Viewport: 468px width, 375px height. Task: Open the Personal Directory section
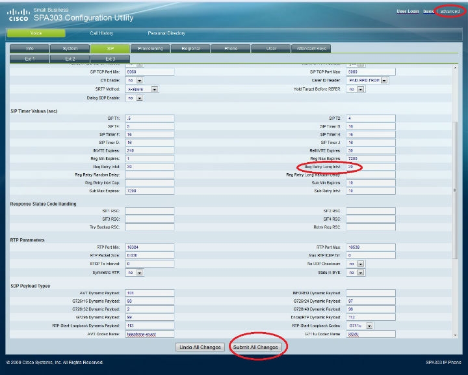pos(166,33)
